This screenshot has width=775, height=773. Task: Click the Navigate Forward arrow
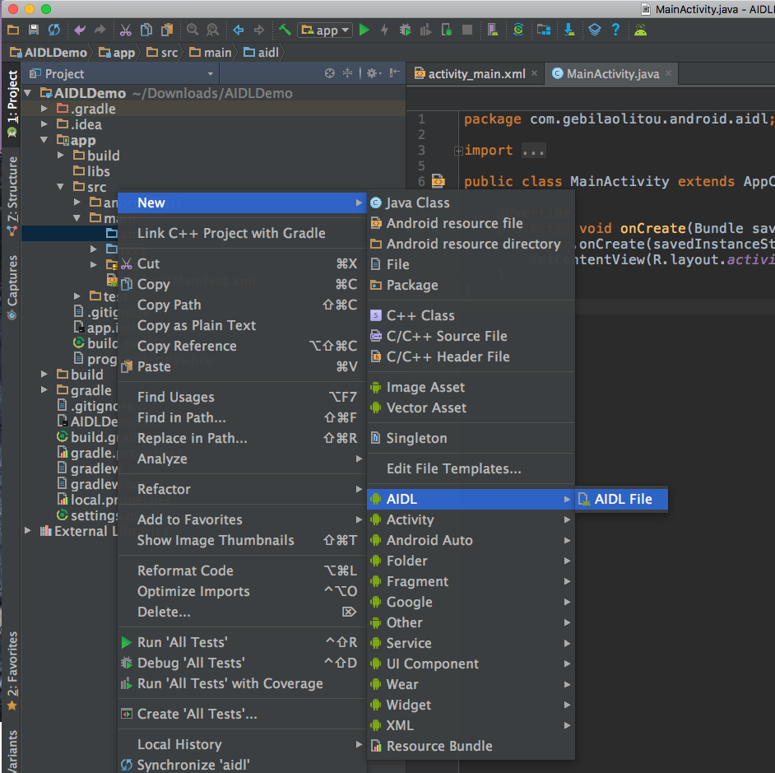[259, 30]
